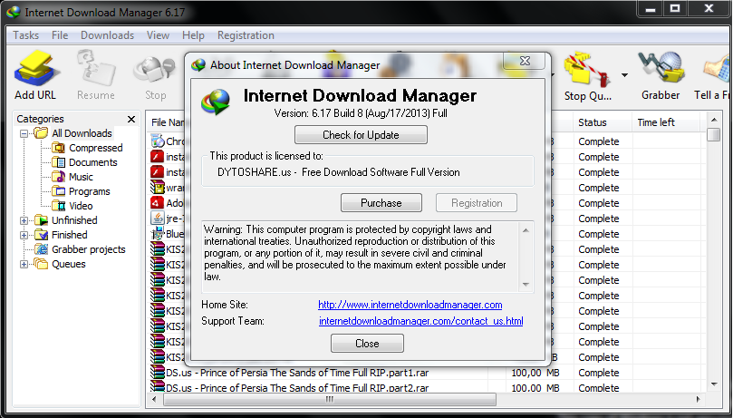Click the download list scroll down arrow
733x418 pixels.
coord(714,384)
